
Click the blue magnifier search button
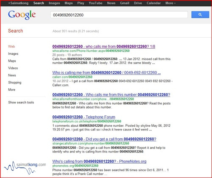200,14
